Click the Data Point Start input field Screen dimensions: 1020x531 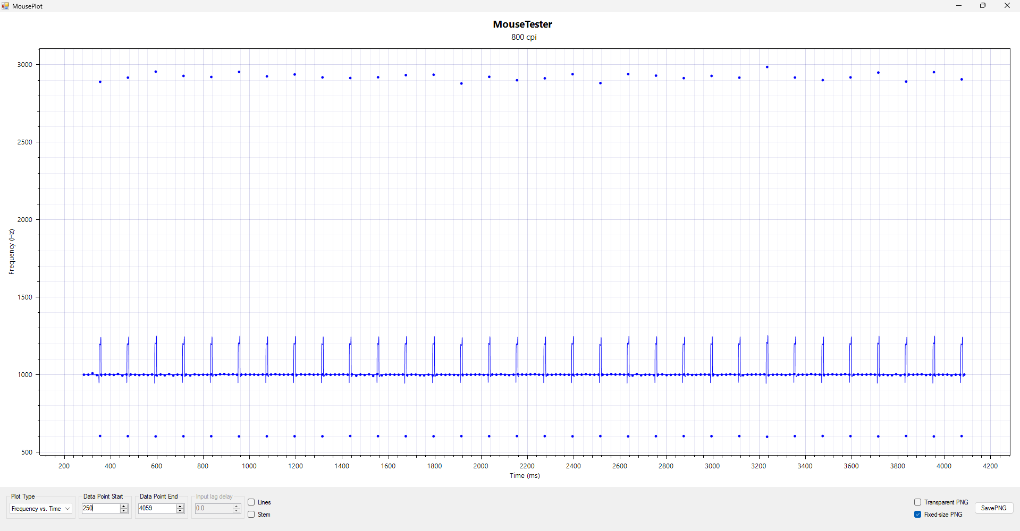100,508
